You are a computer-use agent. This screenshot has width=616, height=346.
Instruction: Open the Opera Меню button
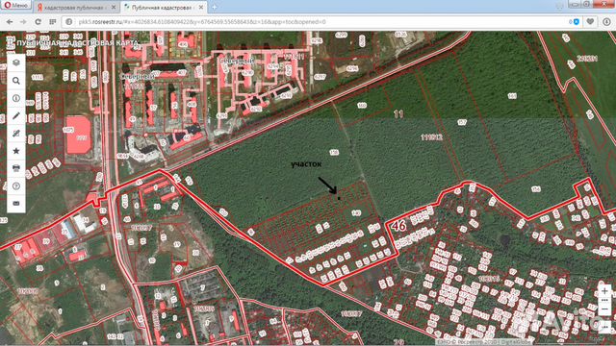[16, 6]
